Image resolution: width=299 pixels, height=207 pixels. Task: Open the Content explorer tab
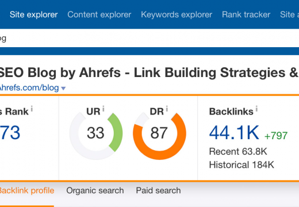99,14
